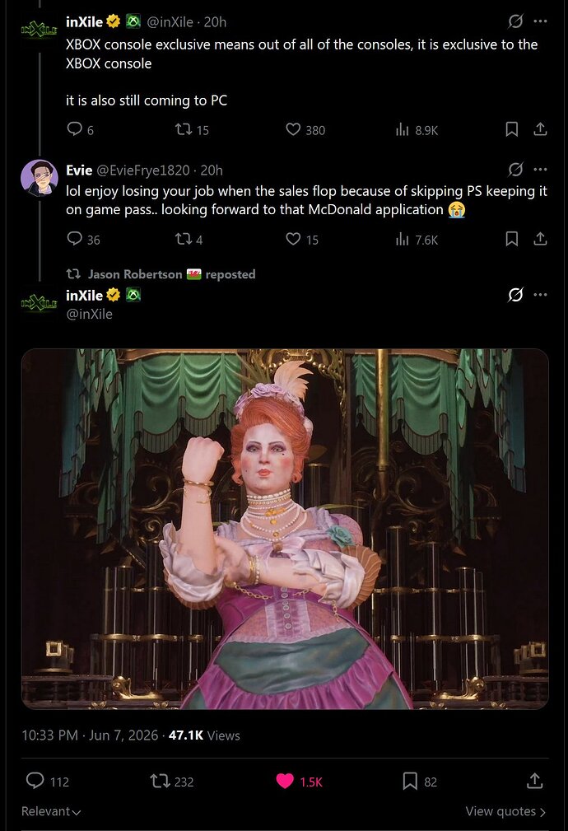Open View quotes link
Image resolution: width=568 pixels, height=831 pixels.
pyautogui.click(x=505, y=811)
